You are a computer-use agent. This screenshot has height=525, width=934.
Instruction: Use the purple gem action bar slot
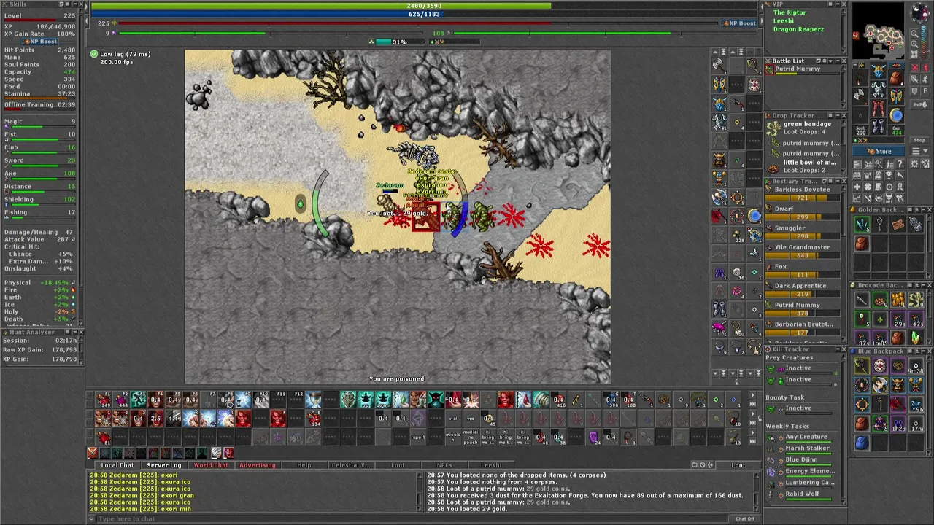click(x=593, y=437)
